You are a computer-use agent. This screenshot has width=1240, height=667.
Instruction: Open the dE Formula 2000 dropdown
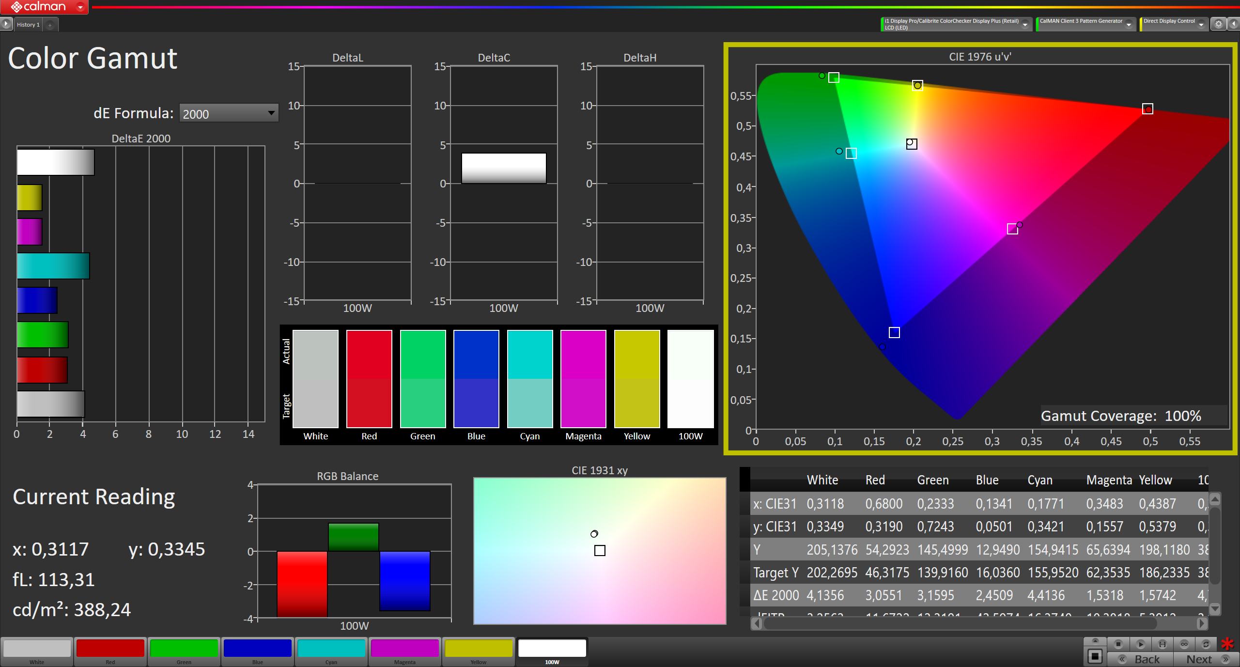[229, 113]
